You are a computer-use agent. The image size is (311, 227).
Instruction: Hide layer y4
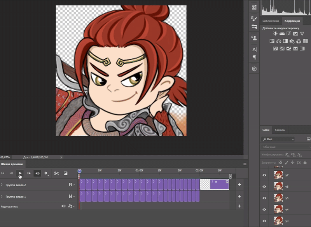264,210
